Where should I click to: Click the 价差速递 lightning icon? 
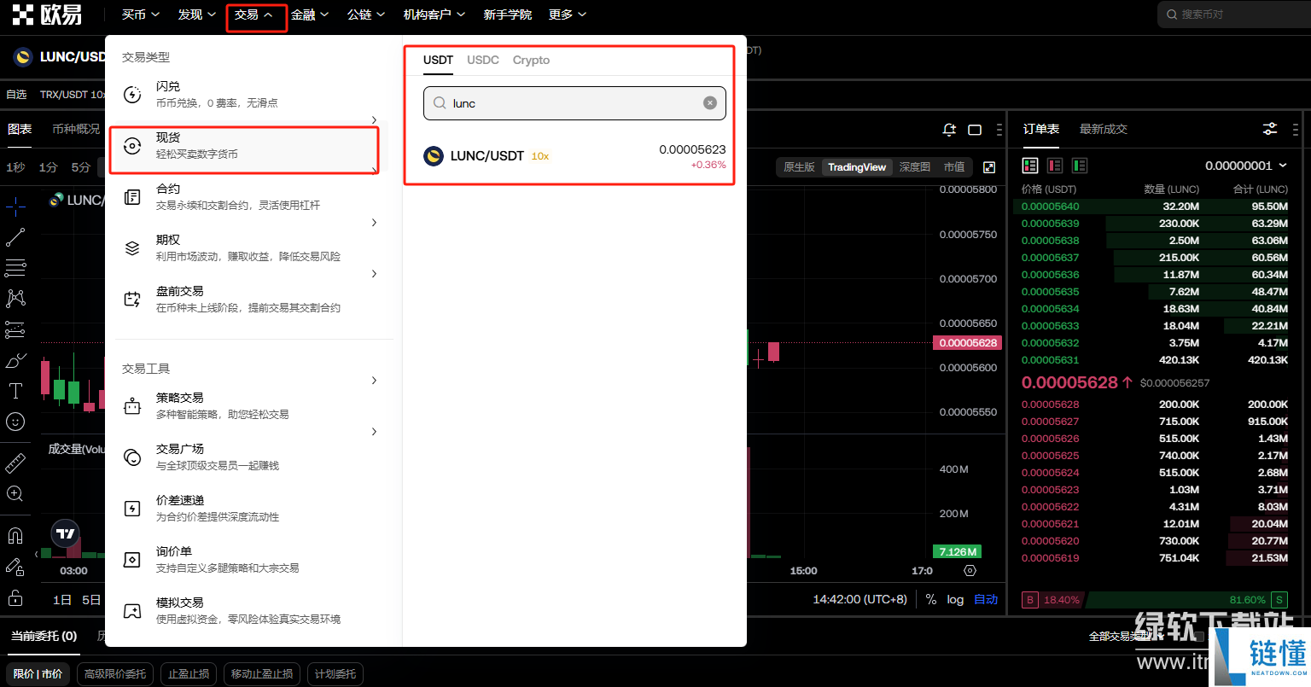pos(132,509)
